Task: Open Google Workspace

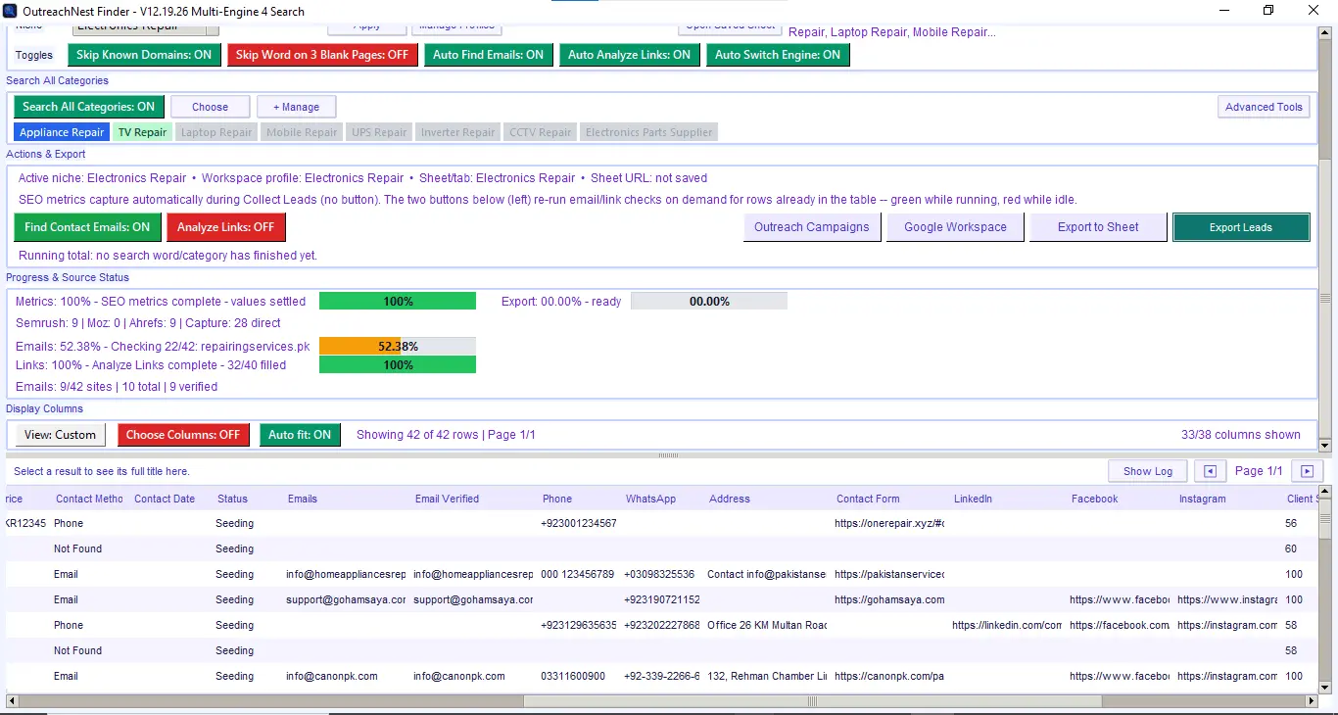Action: tap(955, 227)
